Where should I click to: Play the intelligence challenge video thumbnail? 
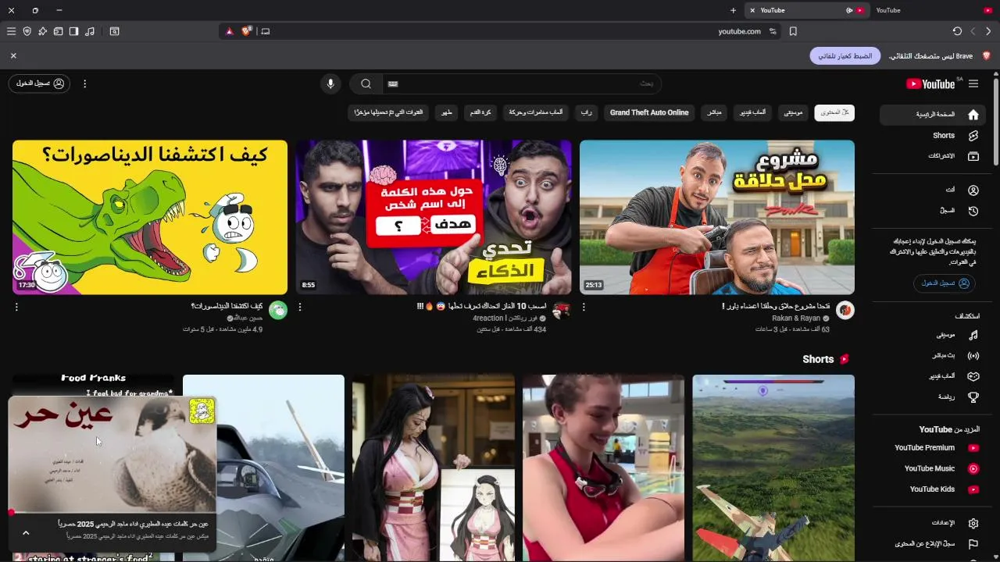(x=434, y=217)
